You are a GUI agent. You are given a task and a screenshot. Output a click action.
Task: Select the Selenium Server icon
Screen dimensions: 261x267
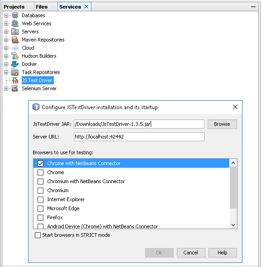coord(15,88)
